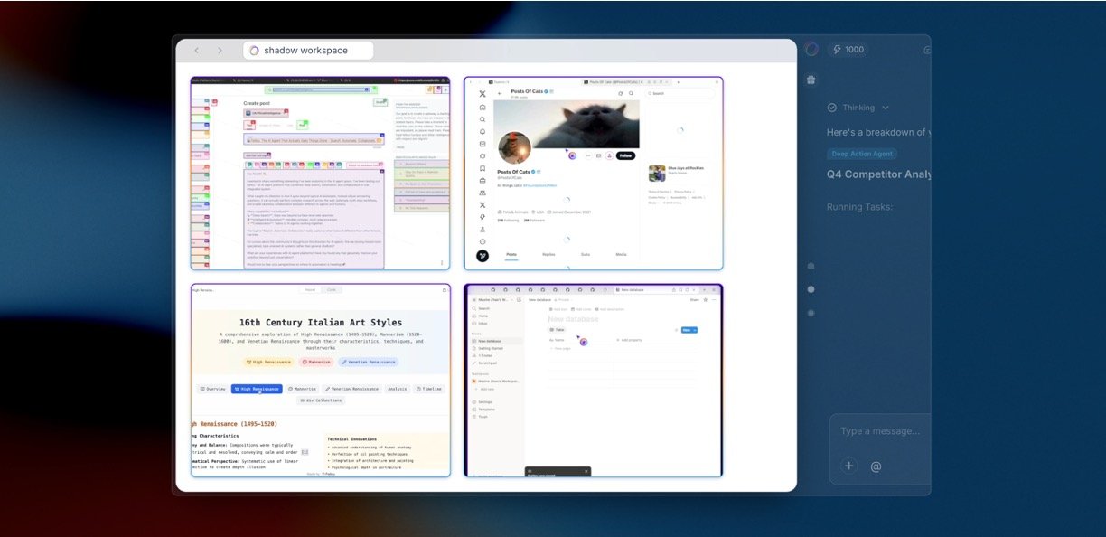Open the Reddit Create post window thumbnail
Viewport: 1106px width, 537px height.
(x=320, y=173)
